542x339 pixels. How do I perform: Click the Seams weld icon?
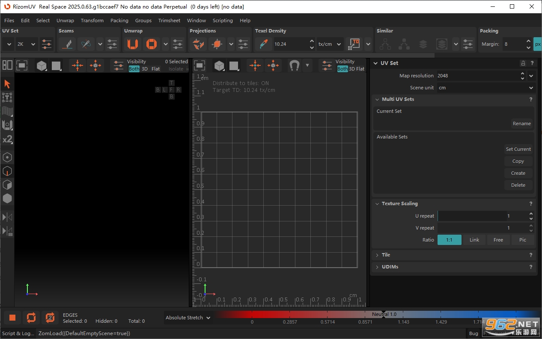click(x=86, y=44)
